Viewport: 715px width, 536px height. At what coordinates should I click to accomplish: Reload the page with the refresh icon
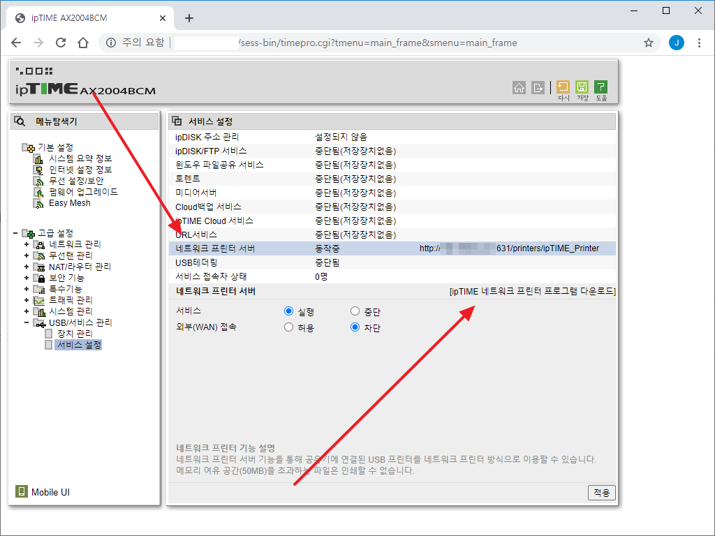[x=61, y=43]
